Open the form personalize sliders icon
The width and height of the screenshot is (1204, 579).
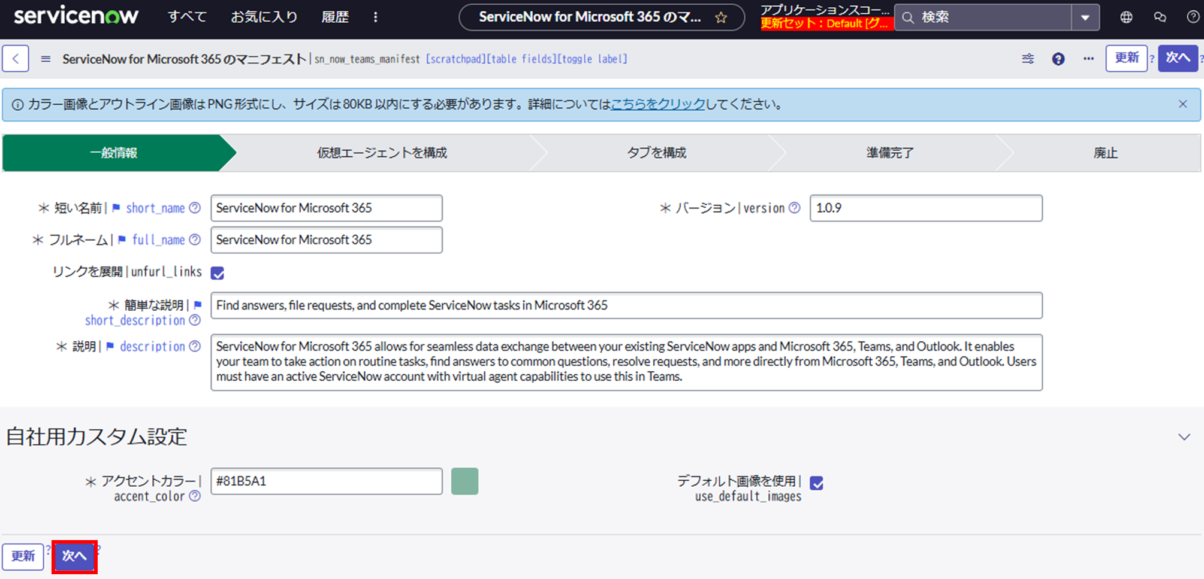point(1028,59)
